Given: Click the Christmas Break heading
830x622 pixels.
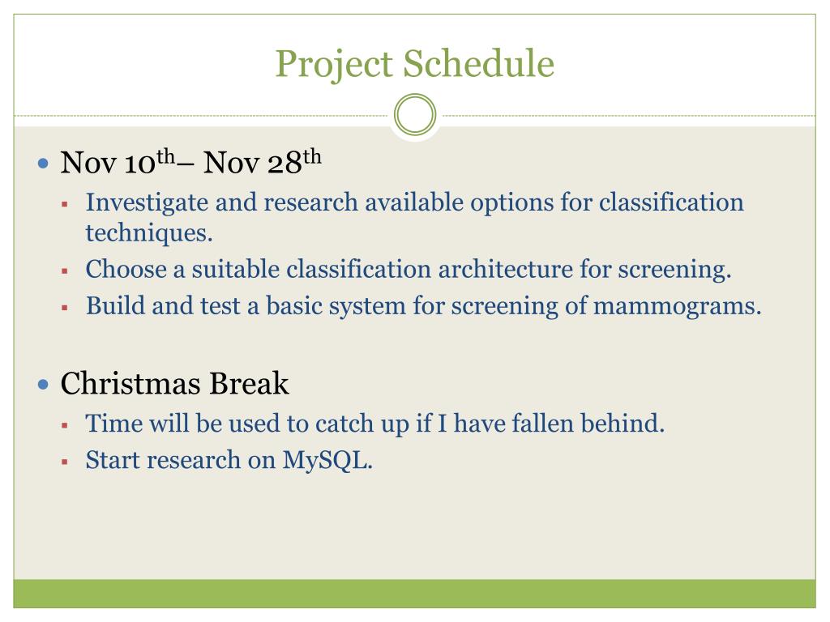Looking at the screenshot, I should pyautogui.click(x=175, y=383).
